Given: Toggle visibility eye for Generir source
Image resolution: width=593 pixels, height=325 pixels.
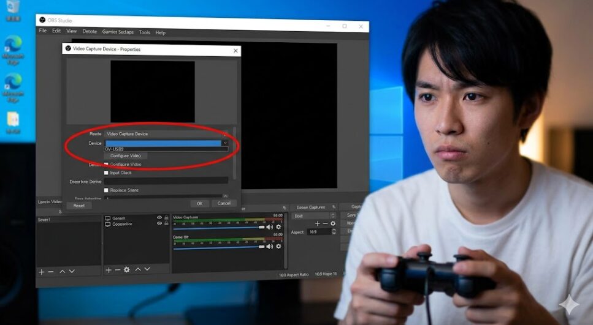Looking at the screenshot, I should coord(159,218).
